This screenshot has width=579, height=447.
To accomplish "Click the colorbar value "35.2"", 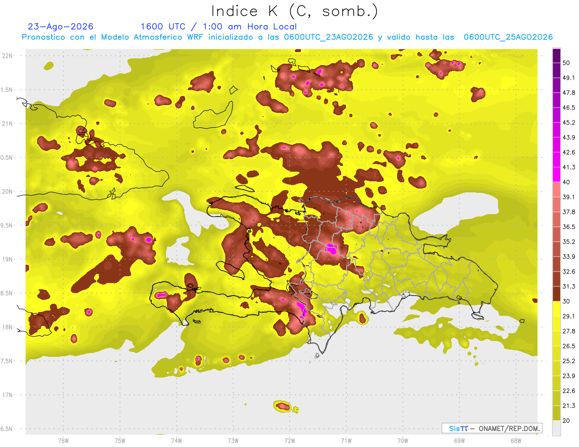I will 569,242.
